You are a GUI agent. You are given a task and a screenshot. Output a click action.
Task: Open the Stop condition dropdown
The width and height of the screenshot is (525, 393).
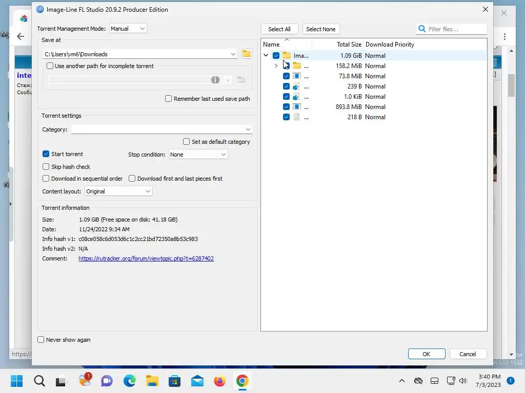[198, 155]
